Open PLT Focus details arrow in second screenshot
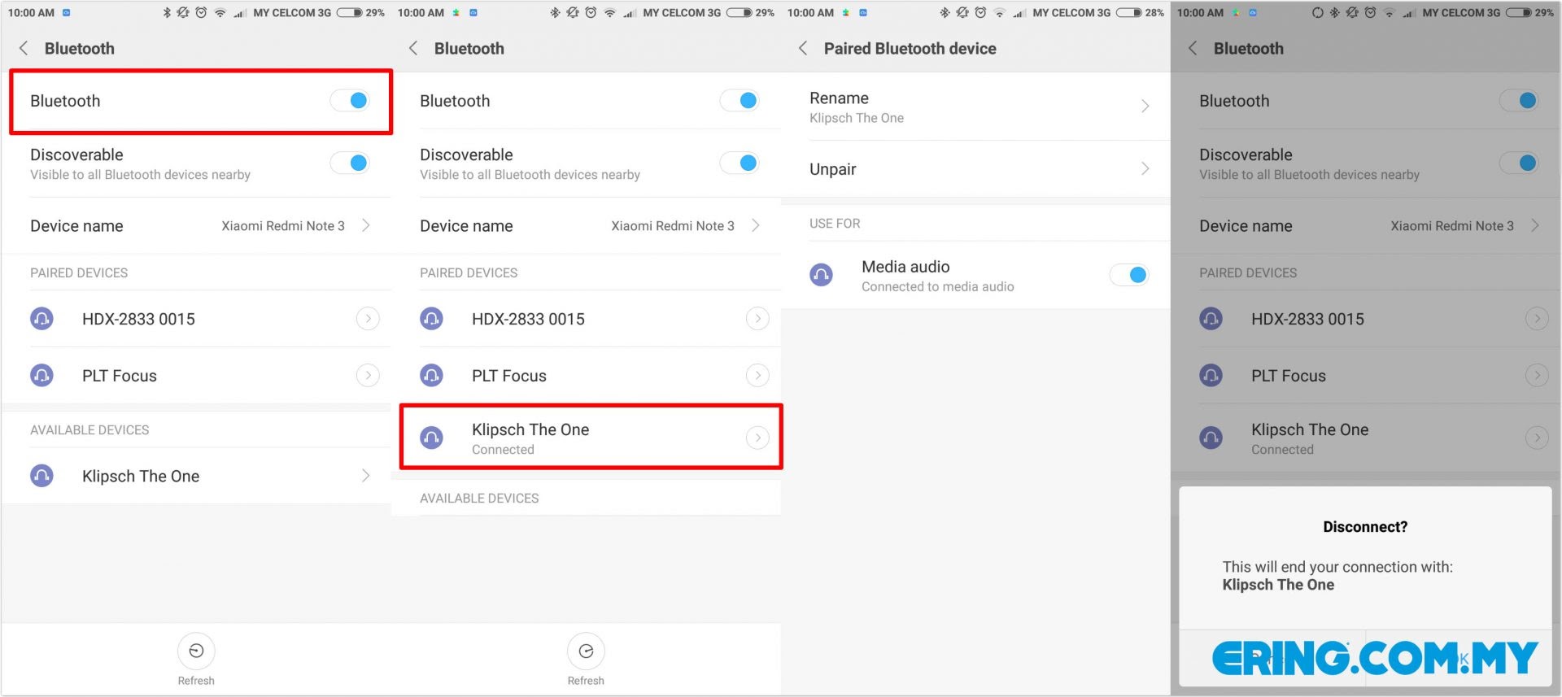The image size is (1562, 697). click(757, 375)
